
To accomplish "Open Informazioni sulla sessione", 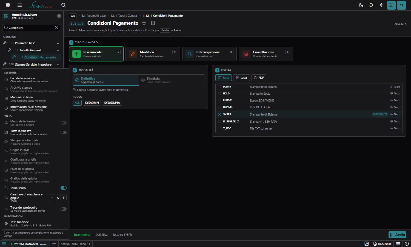I will coord(36,108).
